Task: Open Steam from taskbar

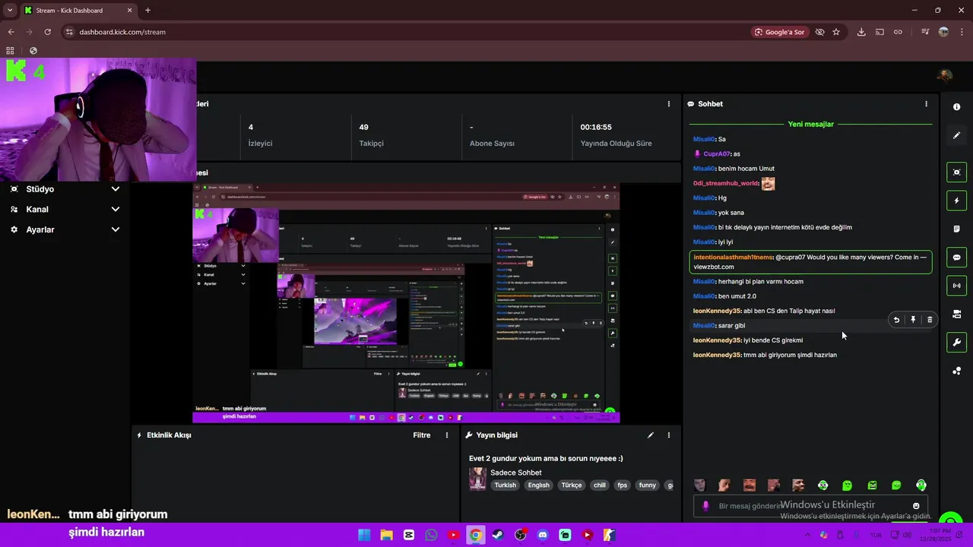Action: tap(497, 535)
